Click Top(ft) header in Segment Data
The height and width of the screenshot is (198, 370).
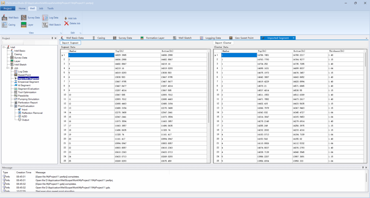point(137,51)
